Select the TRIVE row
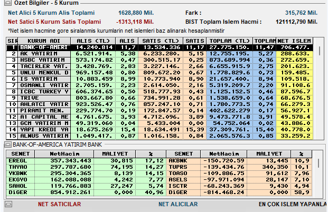 coord(160,98)
